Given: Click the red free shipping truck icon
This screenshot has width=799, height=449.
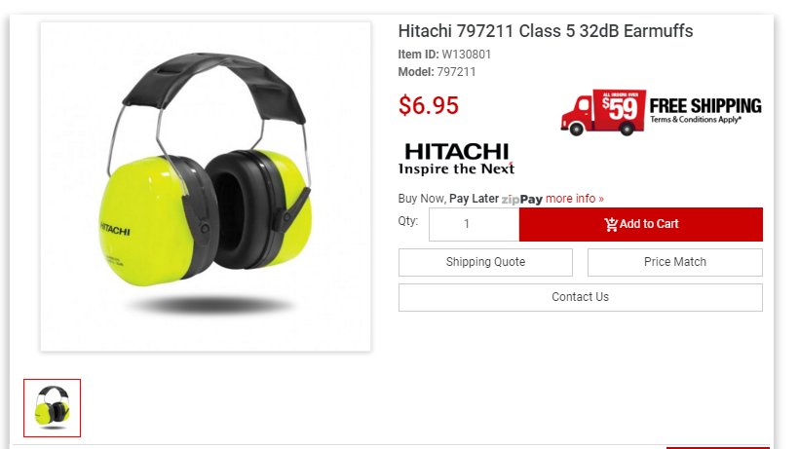Looking at the screenshot, I should pos(603,113).
